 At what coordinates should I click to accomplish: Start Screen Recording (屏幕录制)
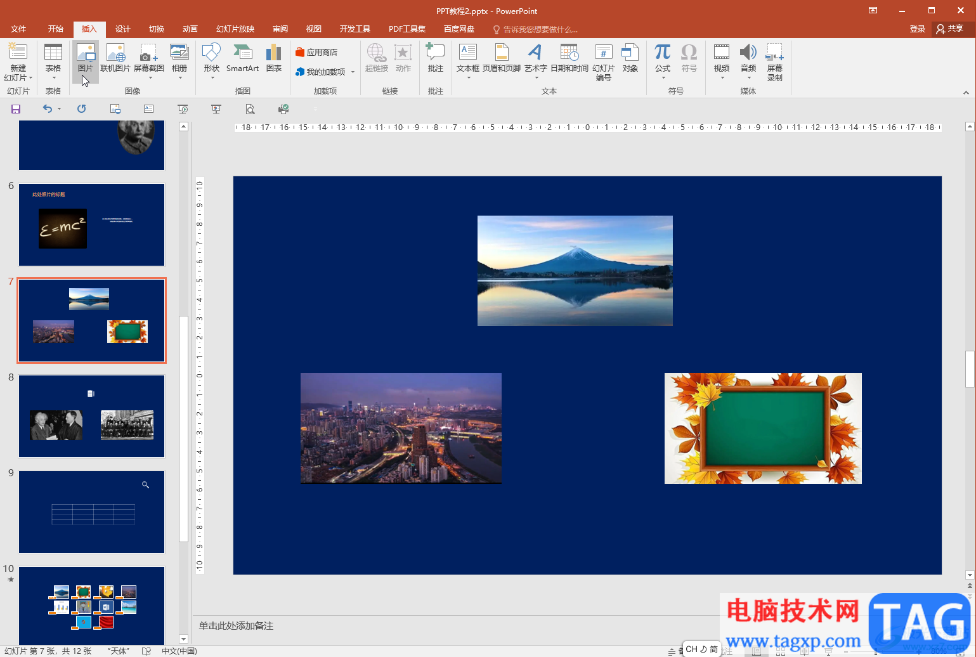click(x=775, y=62)
